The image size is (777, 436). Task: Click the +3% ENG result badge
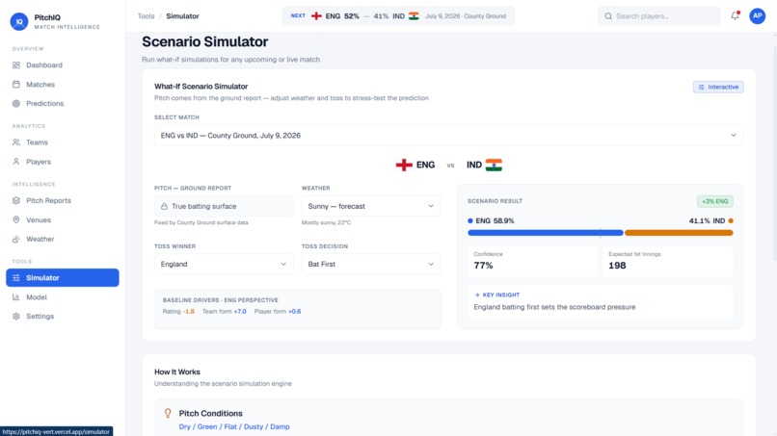click(715, 201)
